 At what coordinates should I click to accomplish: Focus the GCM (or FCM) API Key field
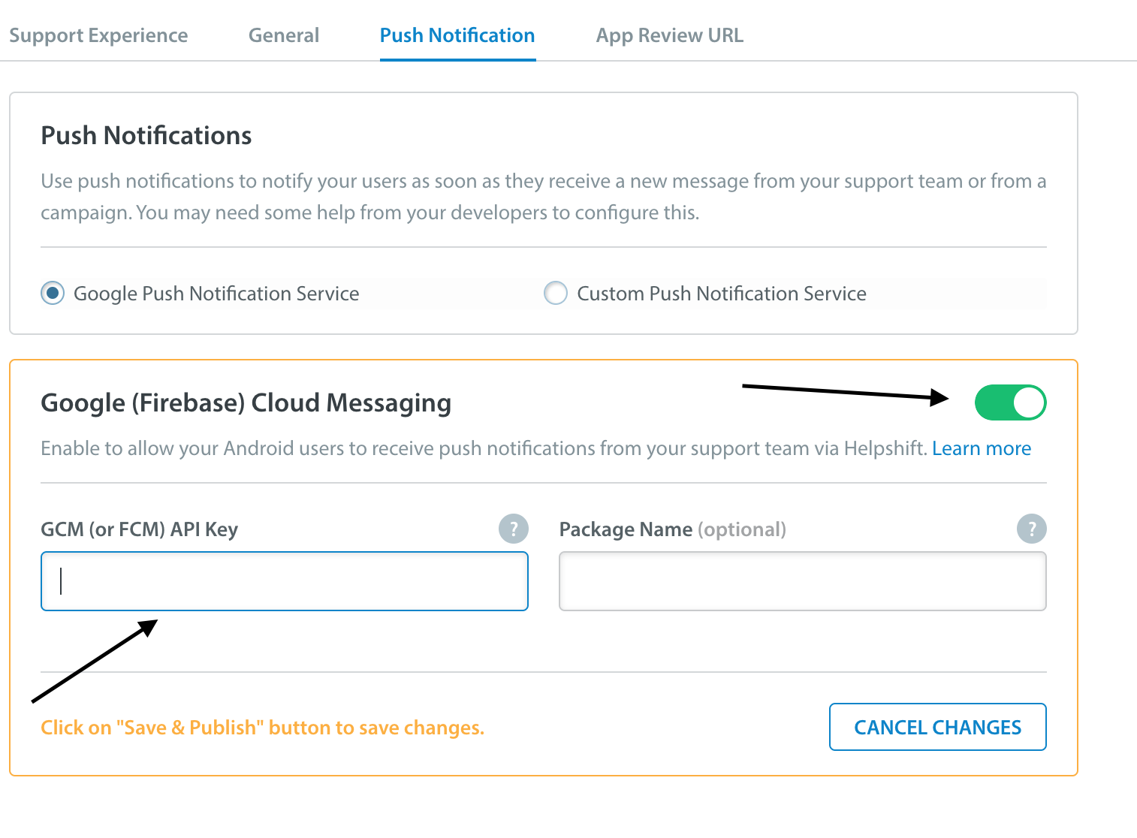285,581
